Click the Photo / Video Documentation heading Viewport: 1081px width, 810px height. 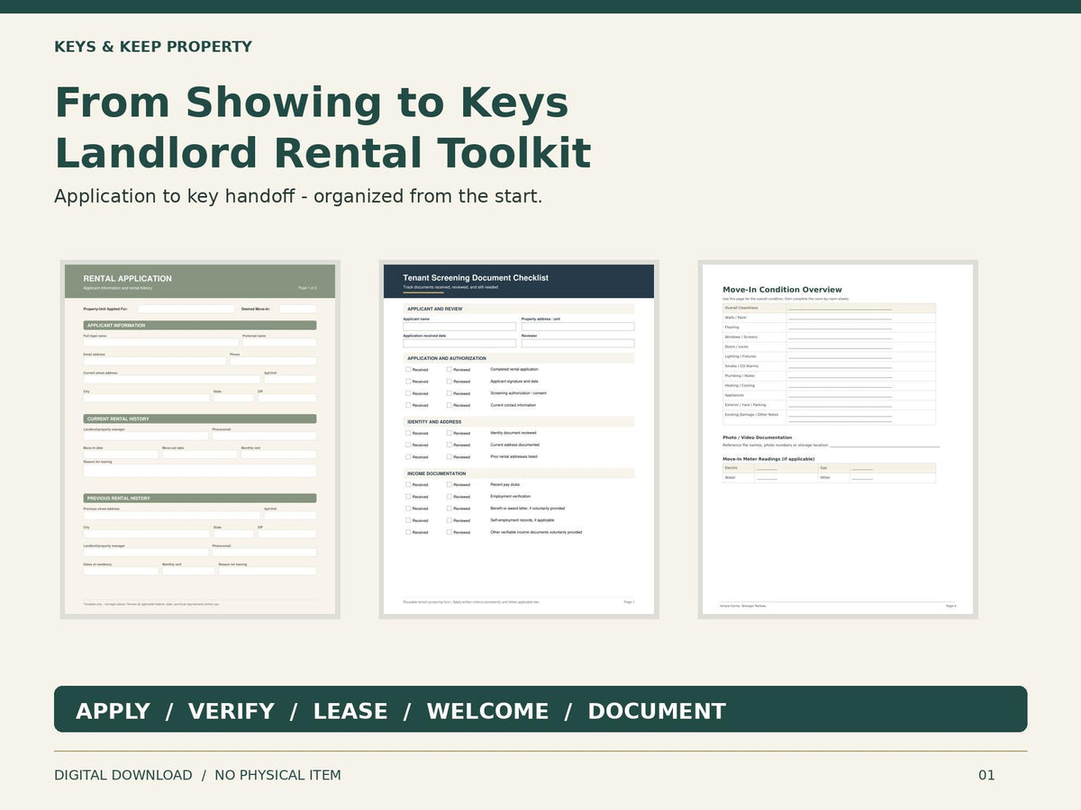(758, 437)
